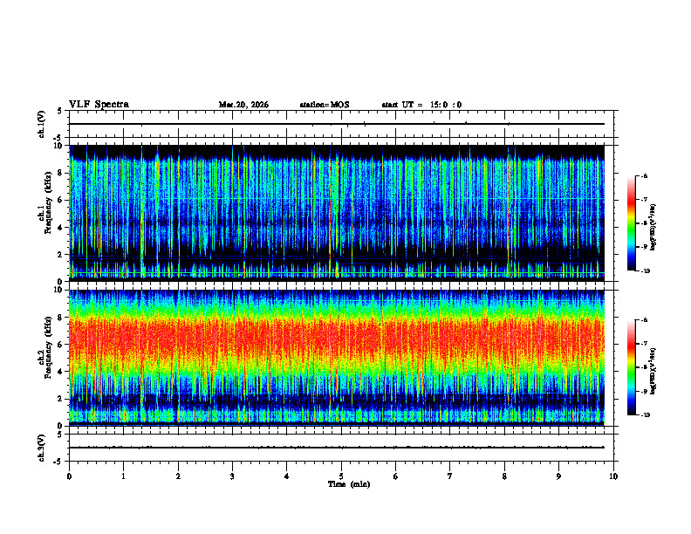This screenshot has height=534, width=691.
Task: Click the "-9" label on ch.1 colorbar
Action: tap(643, 247)
